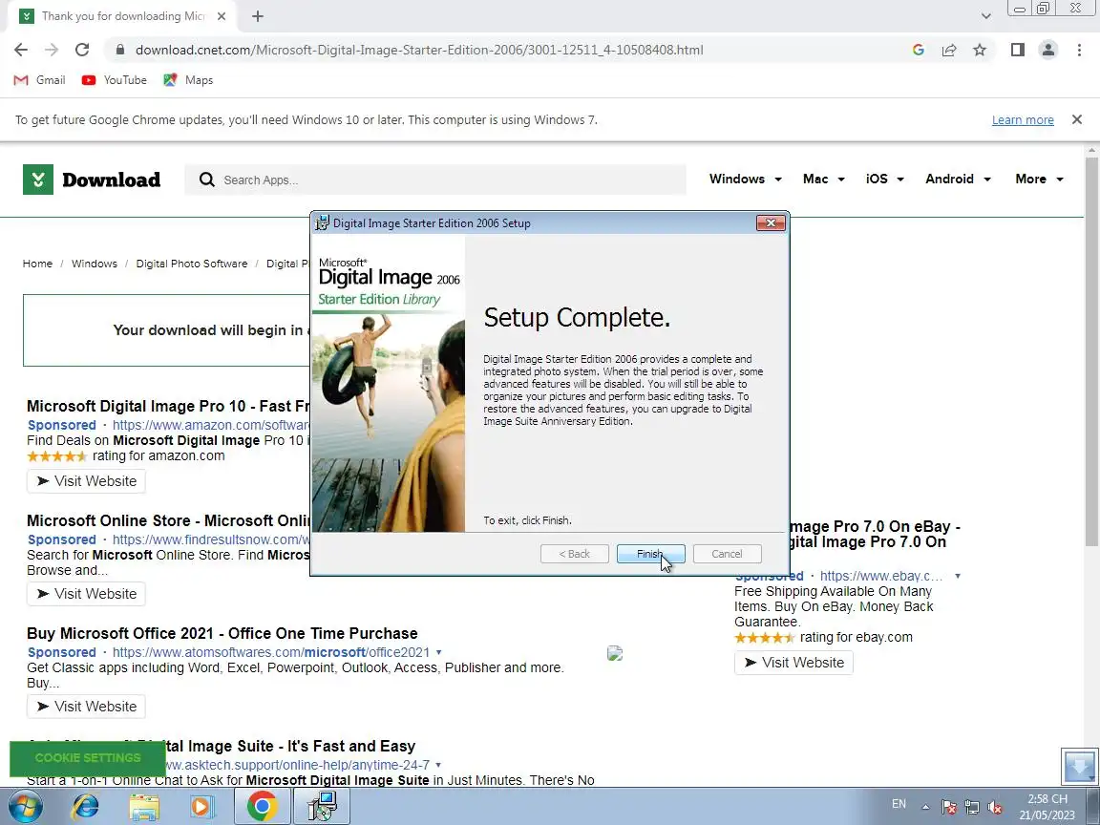Open Cookie Settings button
Screen dimensions: 1100x825
88,758
